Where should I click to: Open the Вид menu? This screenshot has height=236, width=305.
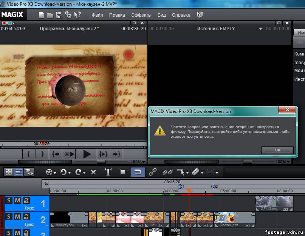[x=161, y=15]
